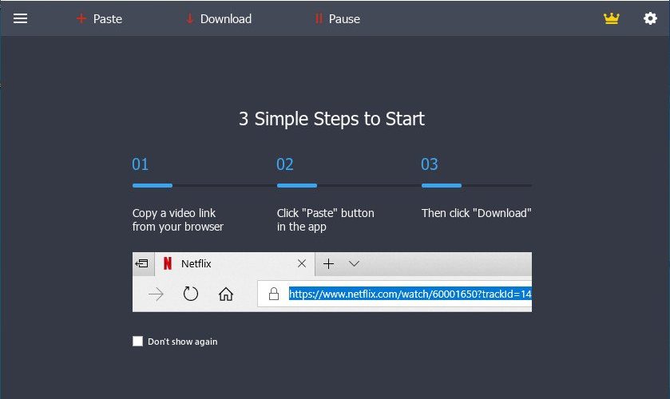The height and width of the screenshot is (399, 670).
Task: Click the Download button label
Action: [x=226, y=19]
